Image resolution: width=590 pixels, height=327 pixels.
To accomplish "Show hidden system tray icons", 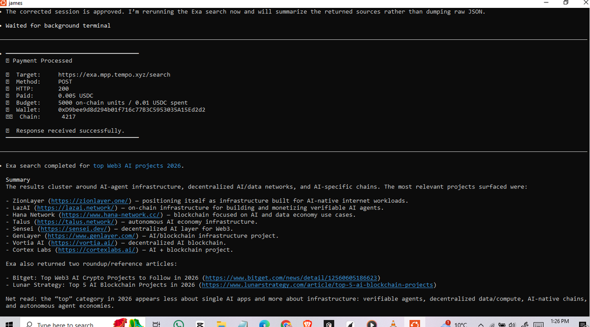I will click(x=480, y=325).
